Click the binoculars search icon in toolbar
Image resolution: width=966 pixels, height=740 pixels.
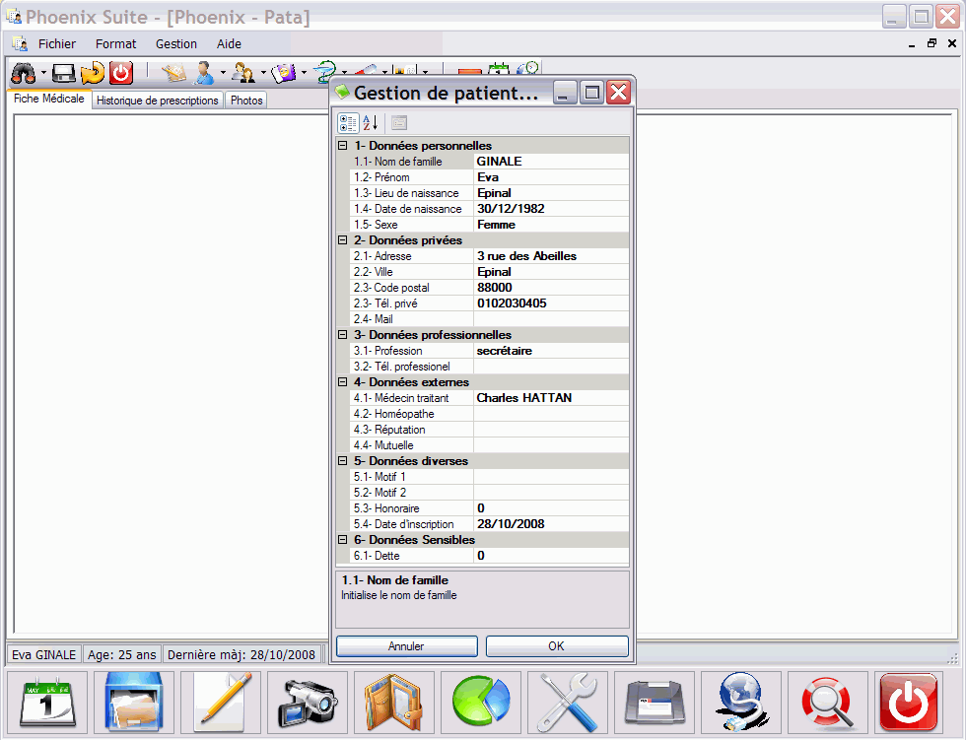[x=24, y=73]
